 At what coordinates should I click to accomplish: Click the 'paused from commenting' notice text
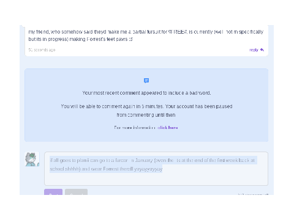(x=146, y=111)
